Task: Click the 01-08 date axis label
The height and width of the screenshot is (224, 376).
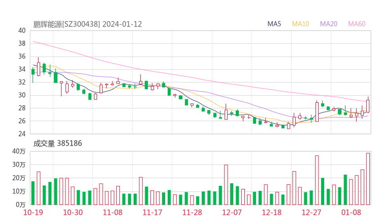Action: point(351,212)
